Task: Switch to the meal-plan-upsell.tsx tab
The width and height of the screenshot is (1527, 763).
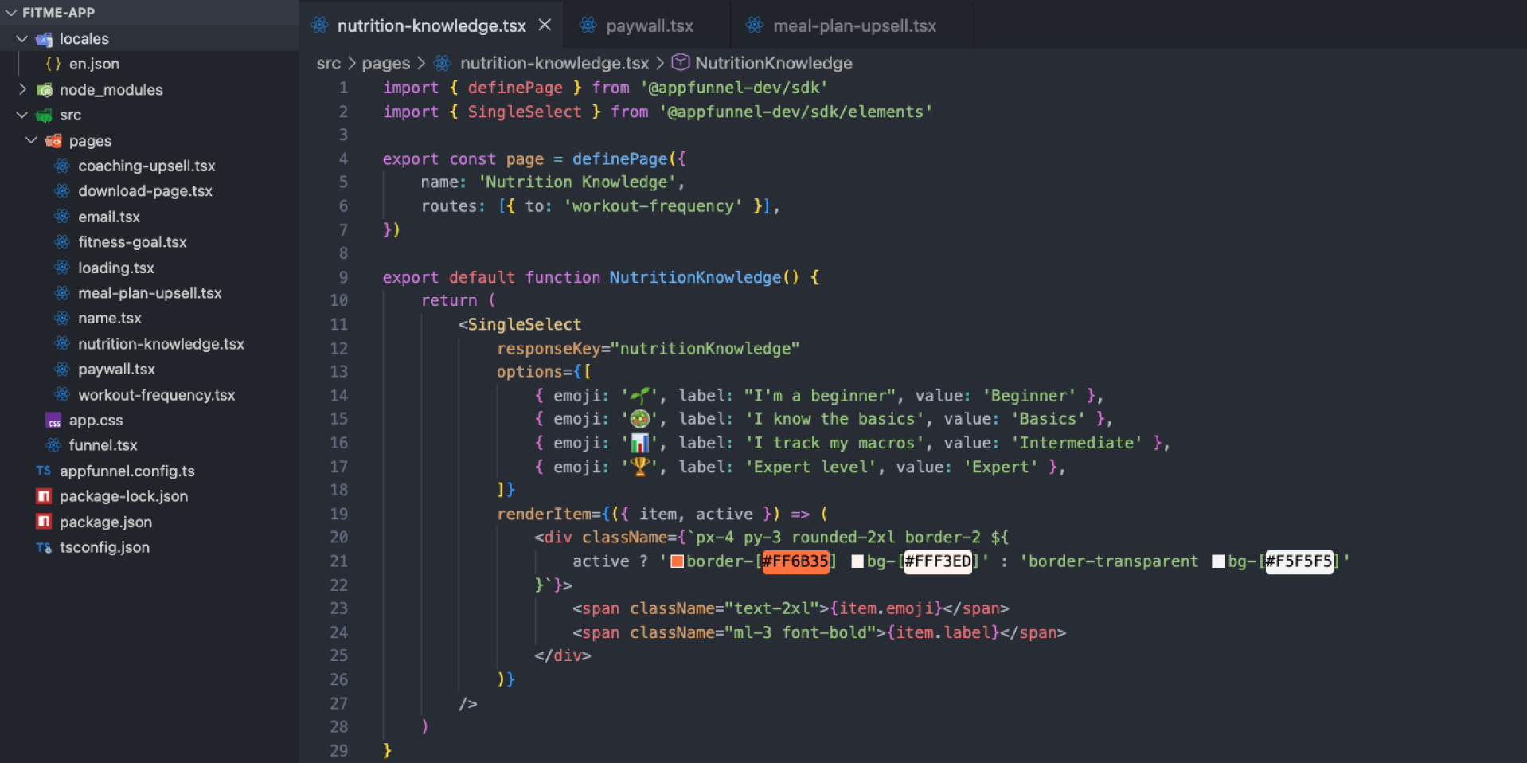Action: coord(853,25)
